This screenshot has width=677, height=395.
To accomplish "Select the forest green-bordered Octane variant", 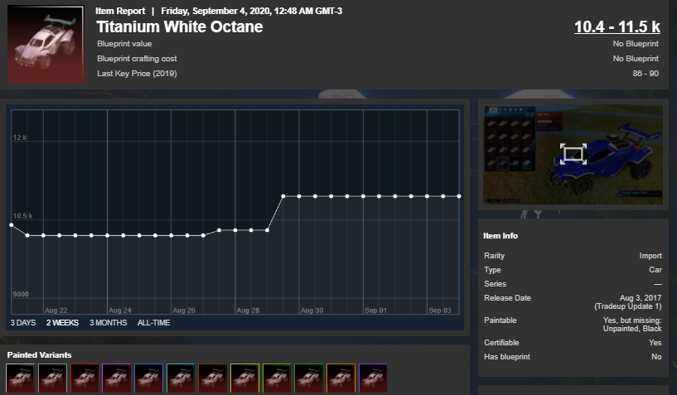I will 309,378.
